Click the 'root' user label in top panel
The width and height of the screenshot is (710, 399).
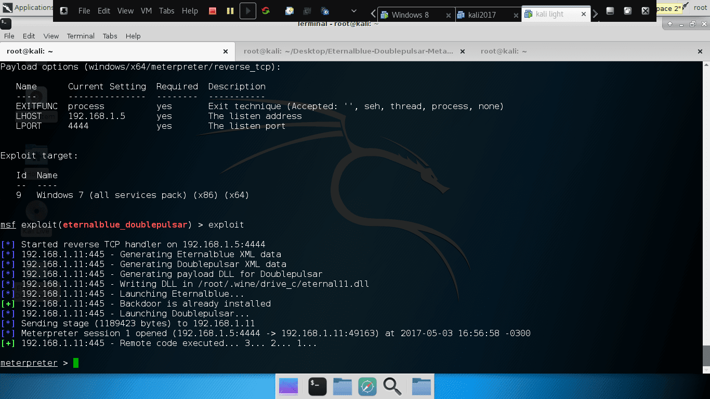coord(701,7)
